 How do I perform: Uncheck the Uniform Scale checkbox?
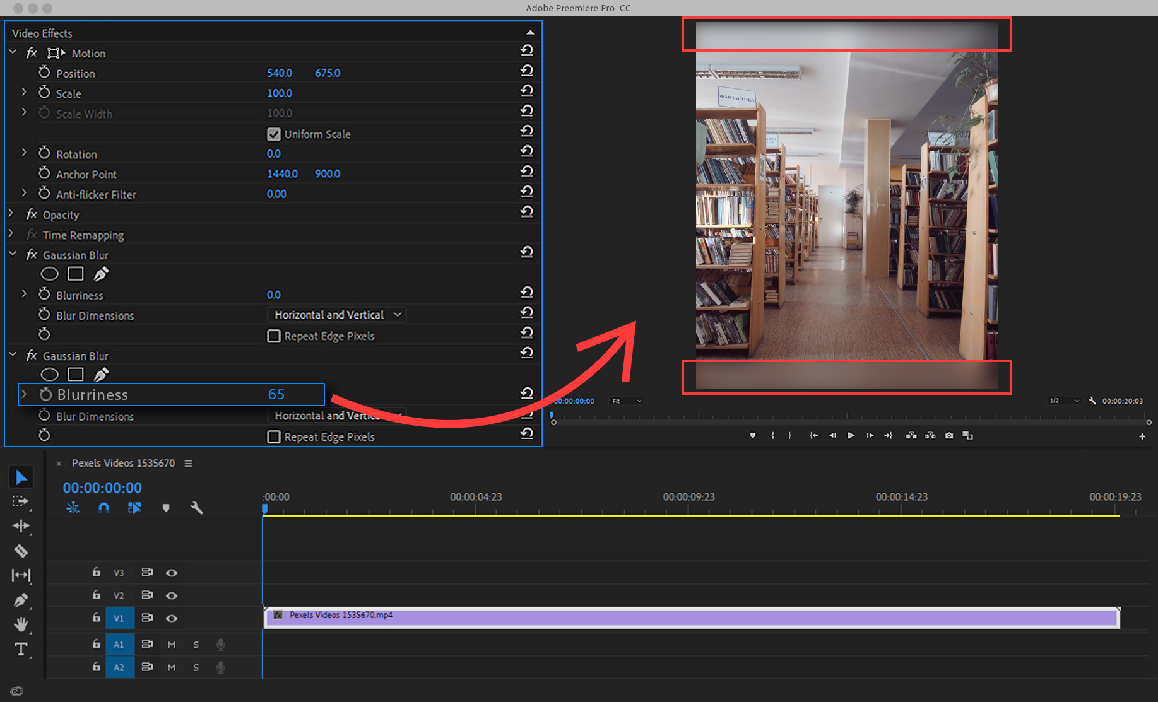[273, 134]
